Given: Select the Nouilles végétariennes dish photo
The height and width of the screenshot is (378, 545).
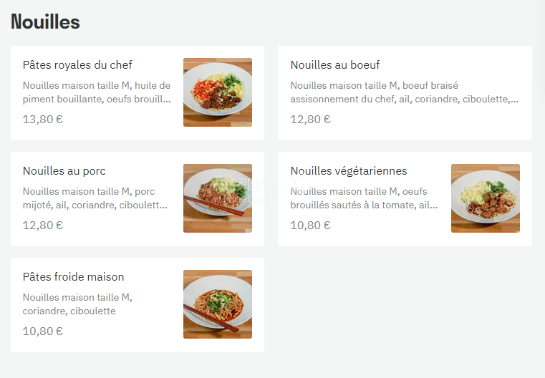Looking at the screenshot, I should click(x=486, y=198).
